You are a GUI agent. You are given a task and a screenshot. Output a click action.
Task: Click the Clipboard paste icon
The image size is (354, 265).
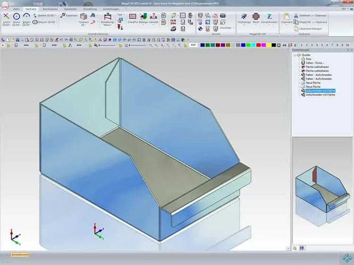[x=287, y=18]
